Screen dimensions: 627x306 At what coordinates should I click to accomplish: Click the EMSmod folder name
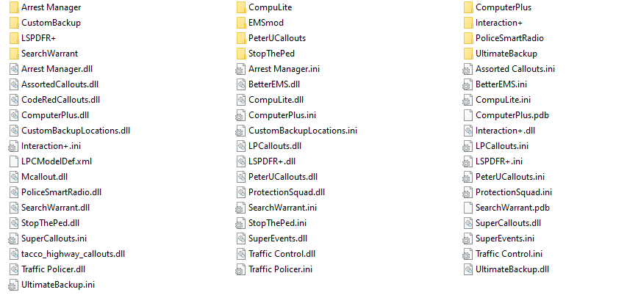266,23
